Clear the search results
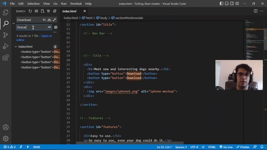267x150 pixels. tap(36, 11)
